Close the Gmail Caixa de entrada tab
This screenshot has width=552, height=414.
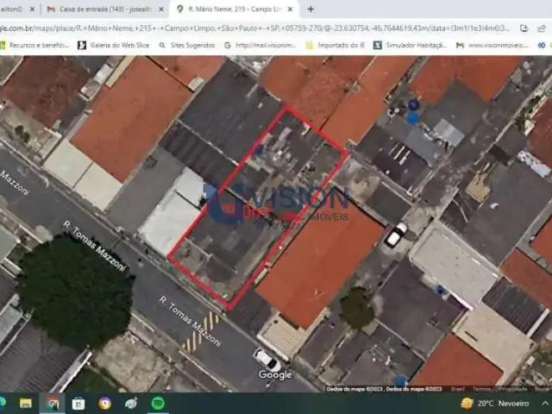(x=161, y=9)
